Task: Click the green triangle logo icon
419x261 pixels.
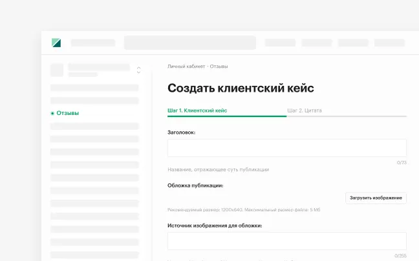Action: (x=56, y=43)
